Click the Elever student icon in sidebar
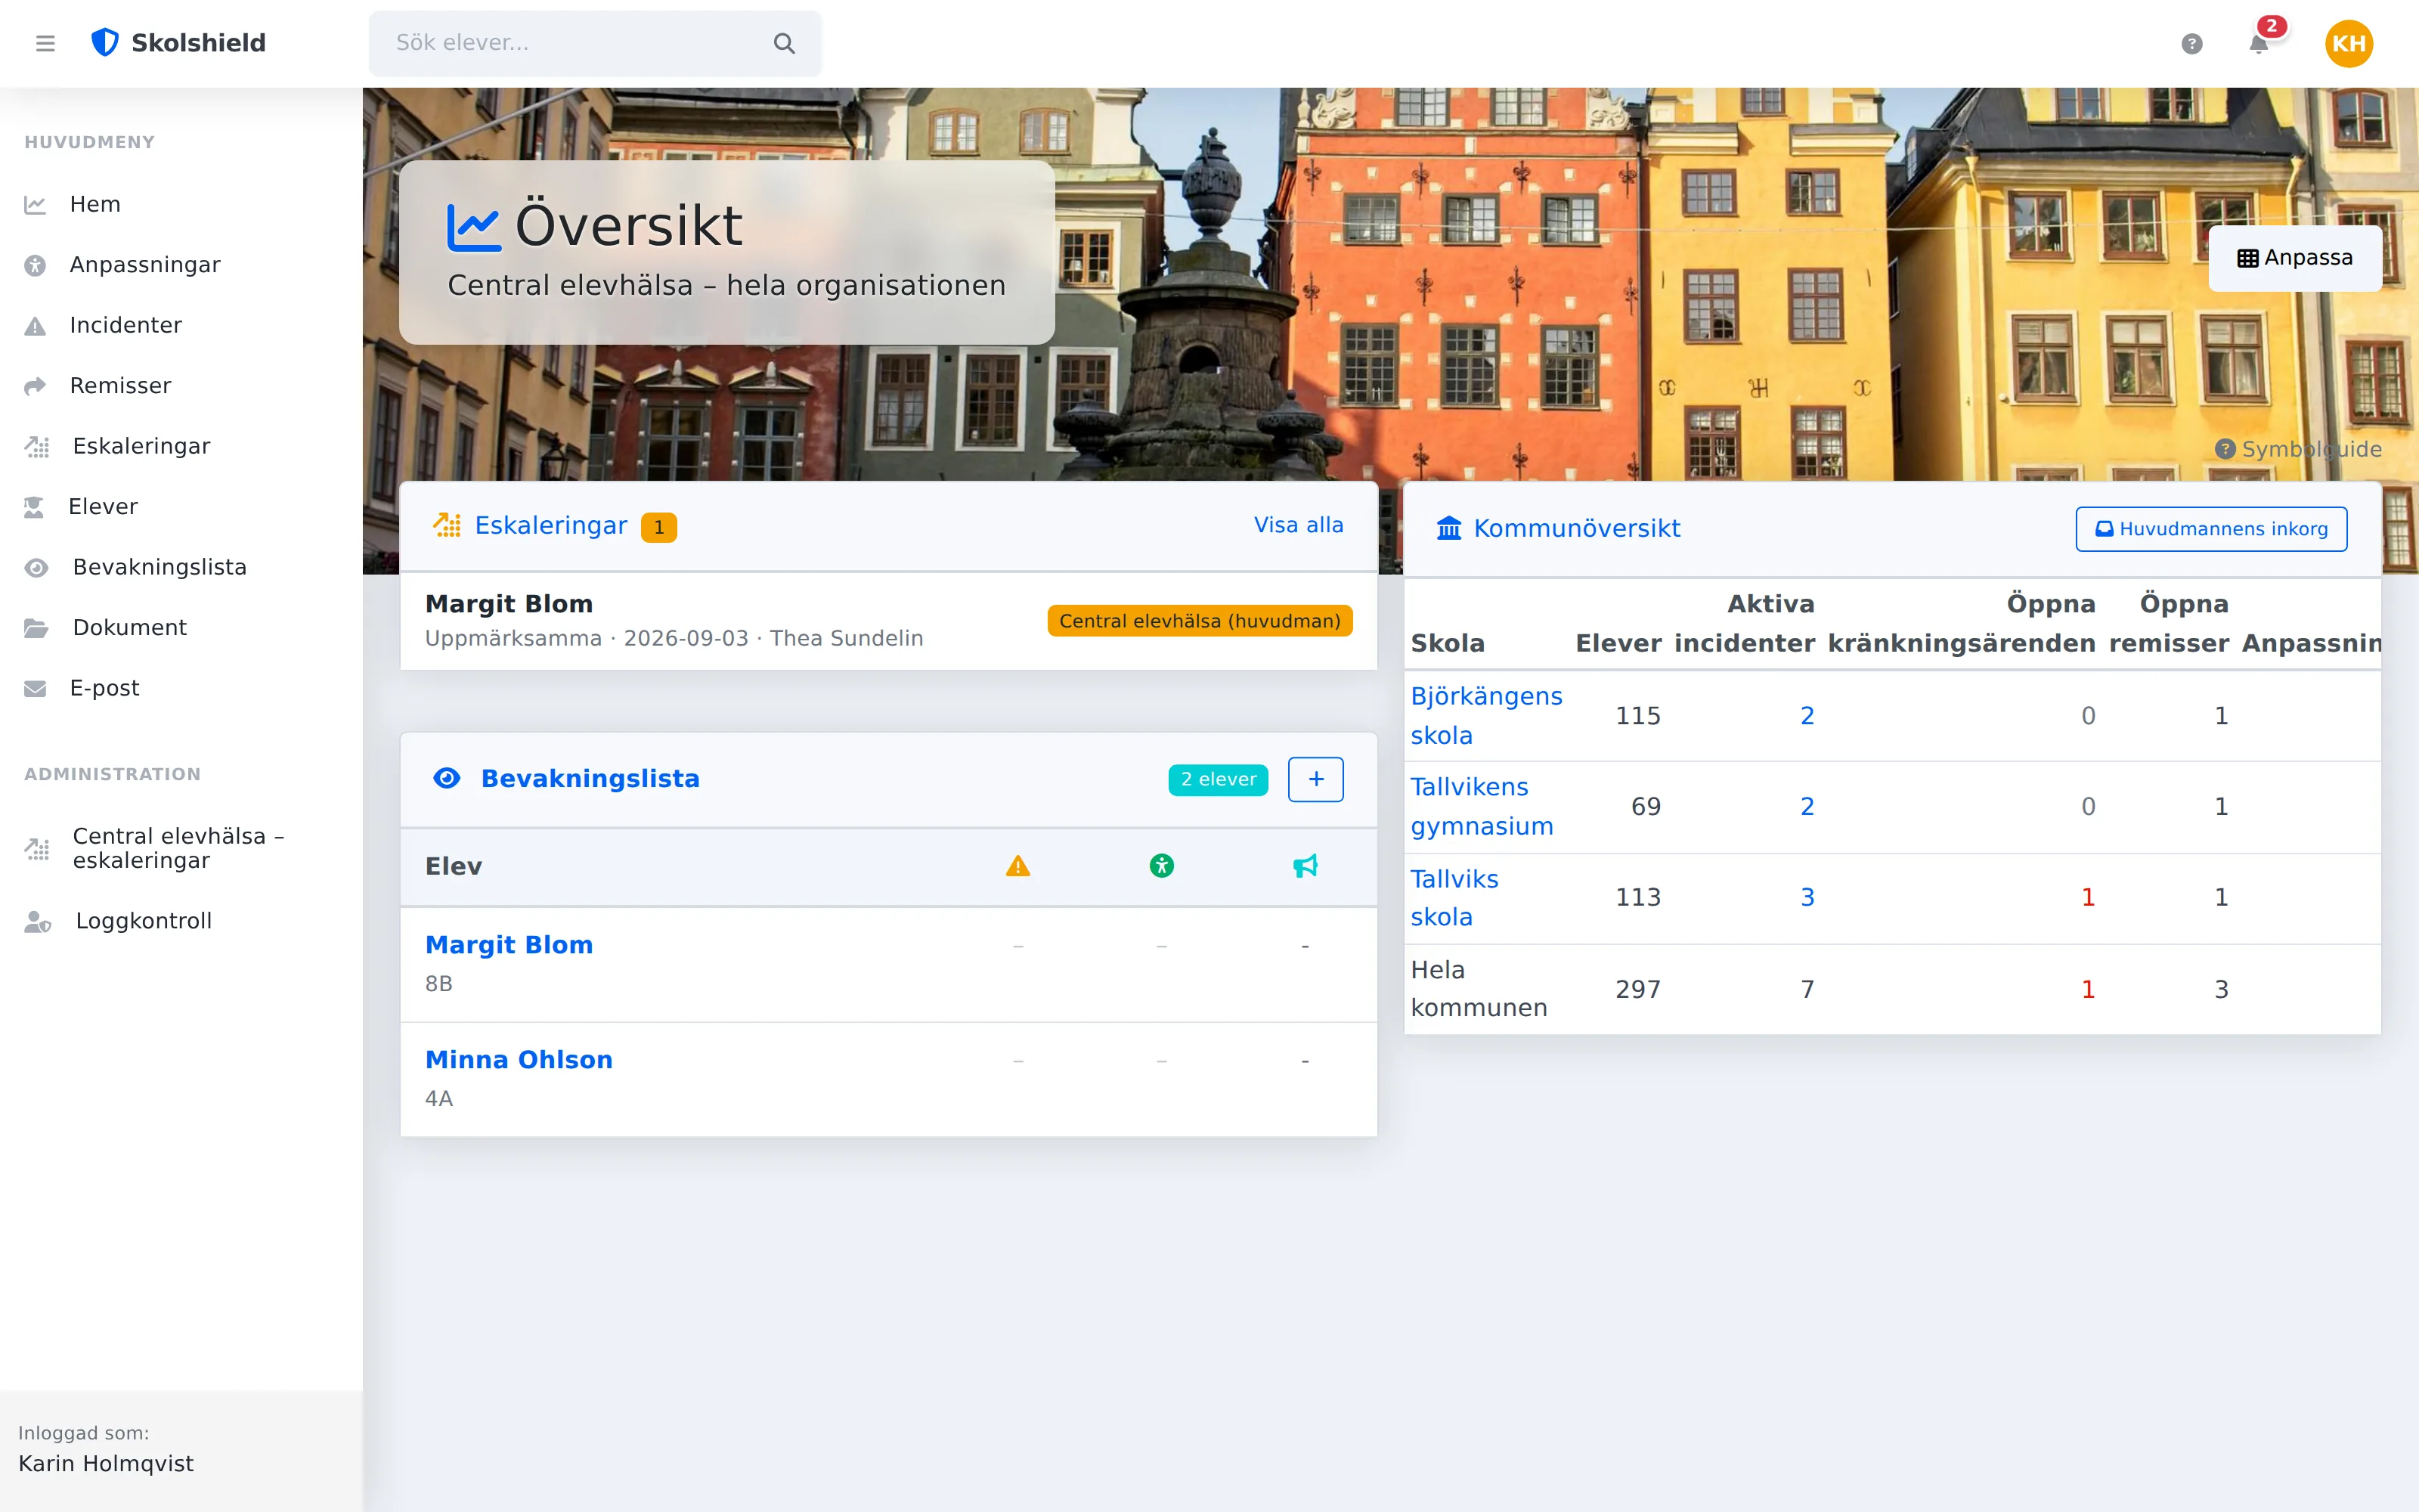Image resolution: width=2419 pixels, height=1512 pixels. point(34,507)
